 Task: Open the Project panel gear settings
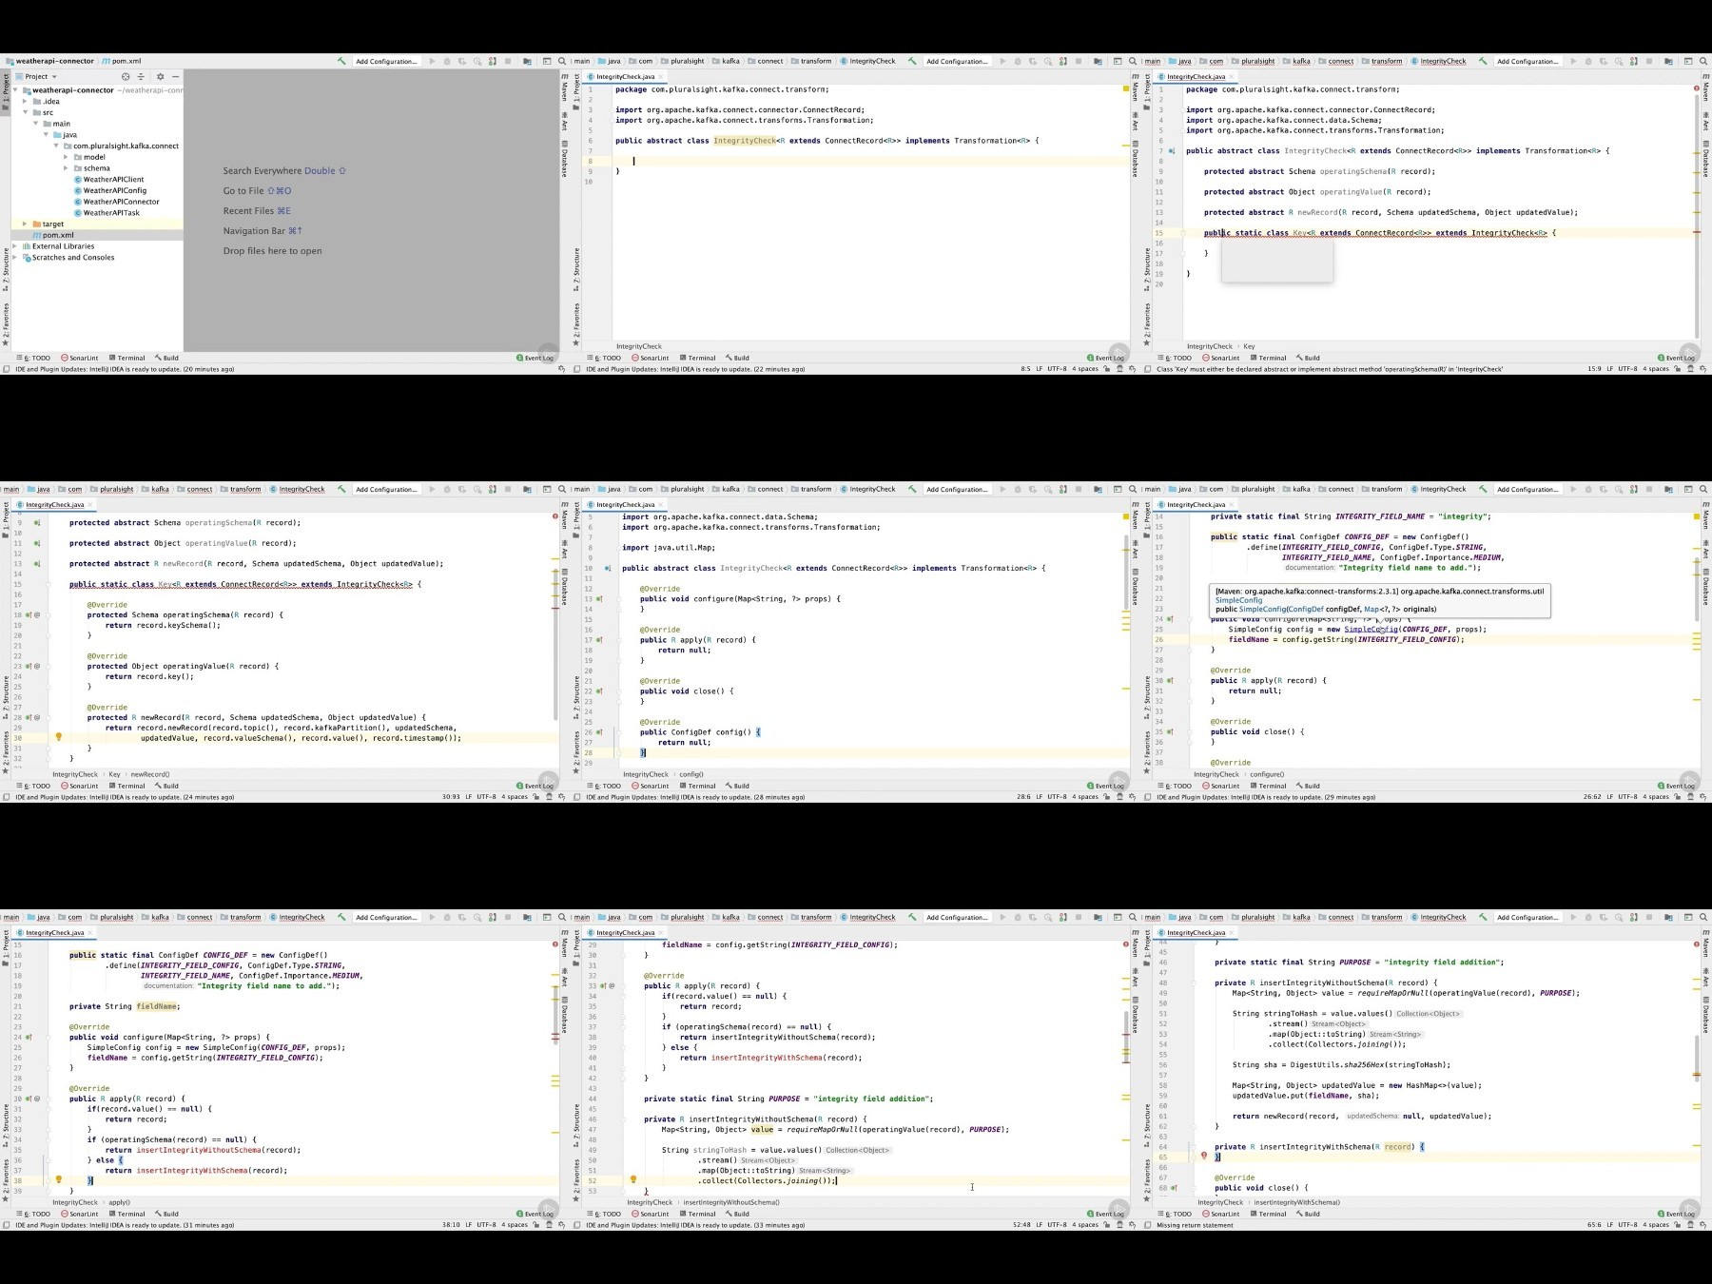coord(160,76)
